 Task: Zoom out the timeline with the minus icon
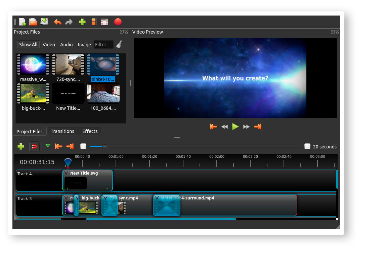[x=307, y=146]
